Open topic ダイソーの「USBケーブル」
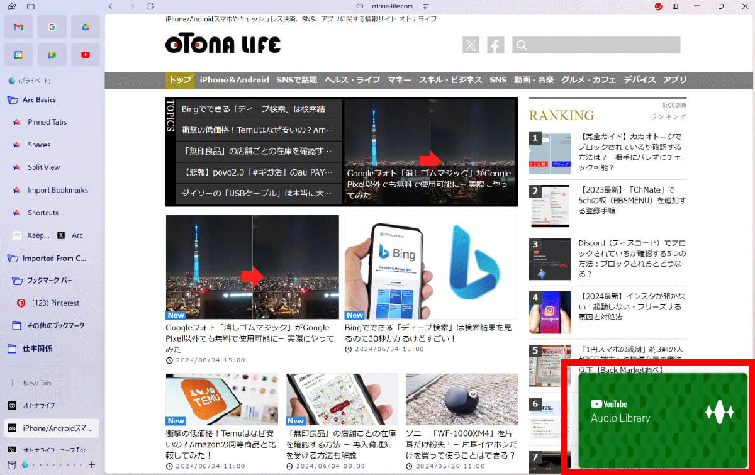This screenshot has width=755, height=475. [259, 193]
